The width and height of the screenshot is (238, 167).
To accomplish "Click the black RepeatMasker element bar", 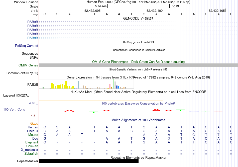I will (89, 161).
